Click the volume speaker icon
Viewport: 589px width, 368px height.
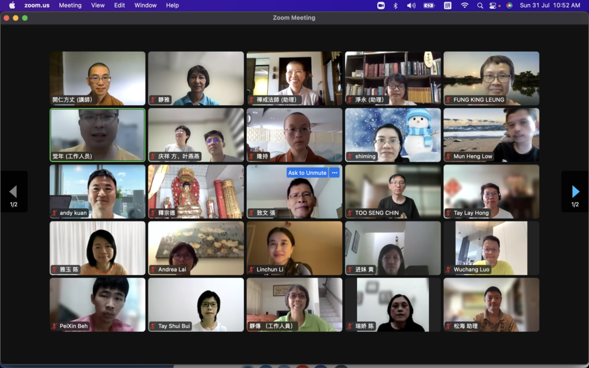411,5
